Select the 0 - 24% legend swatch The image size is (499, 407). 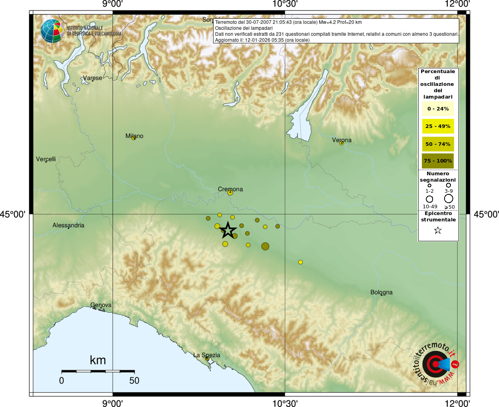coord(438,109)
